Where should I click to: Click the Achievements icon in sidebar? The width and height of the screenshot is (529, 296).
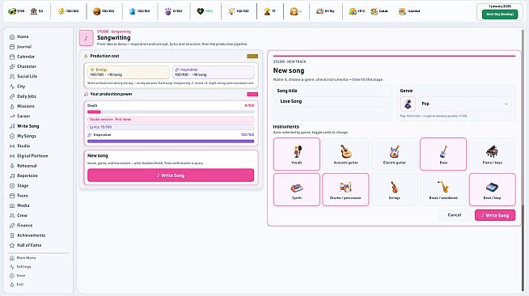(x=12, y=235)
